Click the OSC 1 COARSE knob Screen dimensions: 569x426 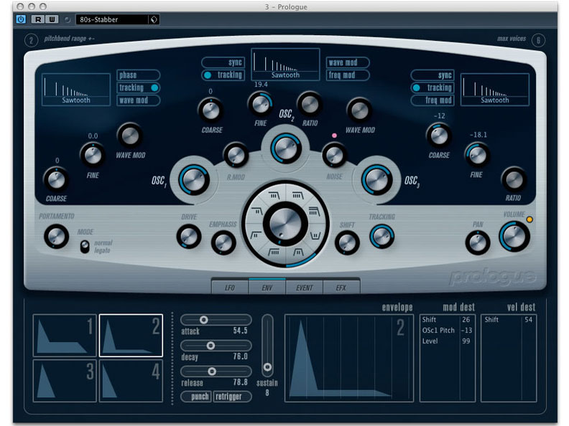point(56,180)
